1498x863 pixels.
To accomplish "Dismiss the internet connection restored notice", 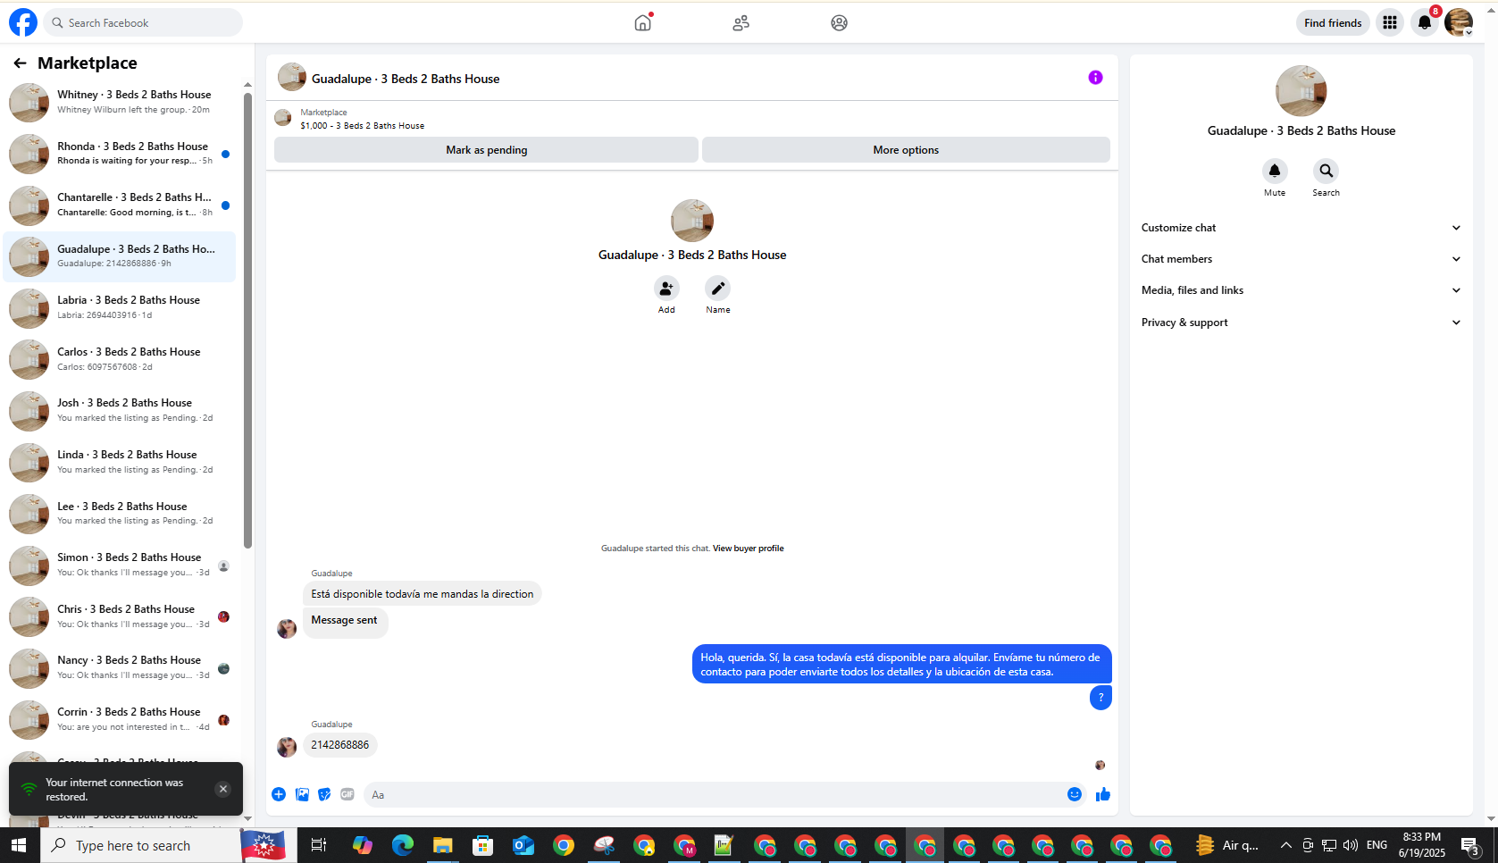I will [x=223, y=789].
